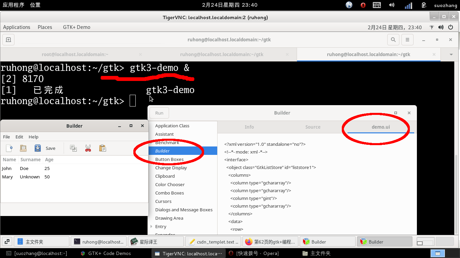
Task: Switch to the root@localhost.localdomain:~ terminal tab
Action: 75,54
